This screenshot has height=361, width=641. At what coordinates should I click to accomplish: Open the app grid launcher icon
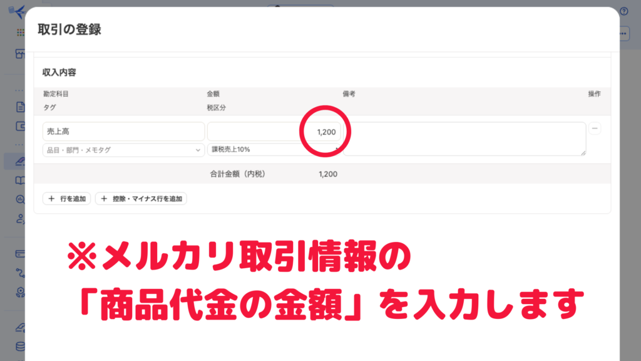click(x=21, y=33)
